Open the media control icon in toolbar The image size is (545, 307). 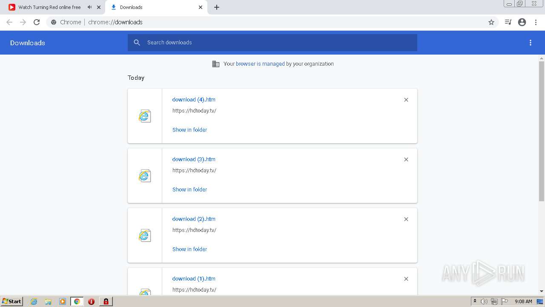pos(508,22)
